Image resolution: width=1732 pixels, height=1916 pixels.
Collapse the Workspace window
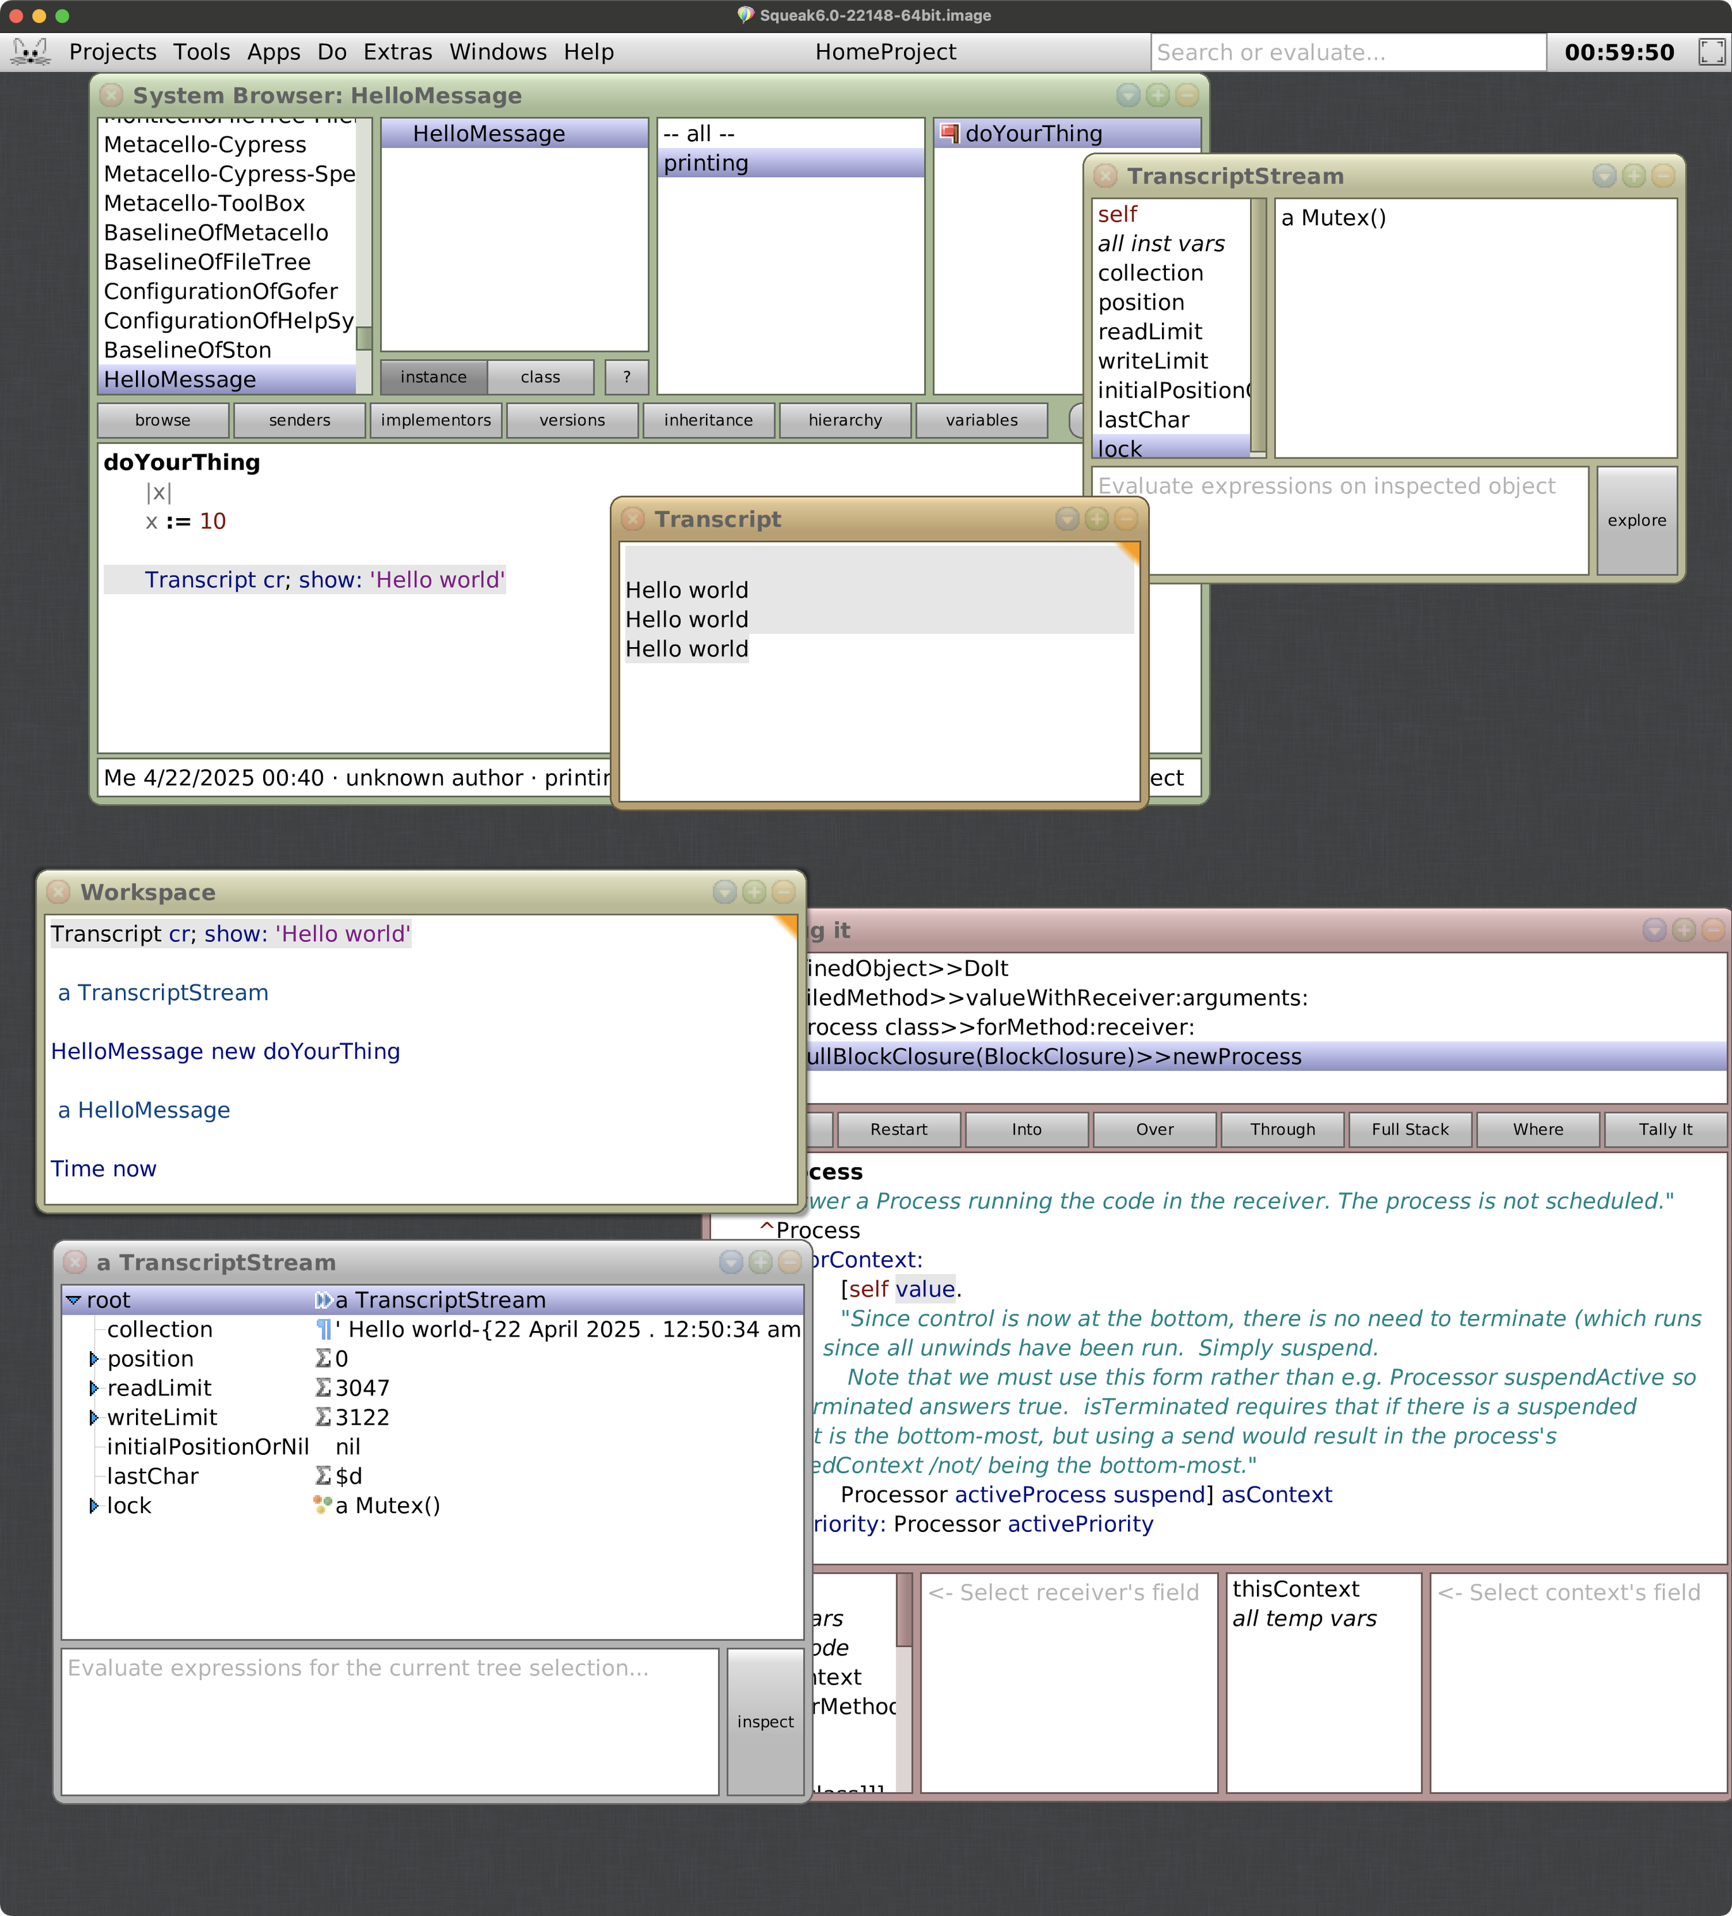click(x=783, y=891)
